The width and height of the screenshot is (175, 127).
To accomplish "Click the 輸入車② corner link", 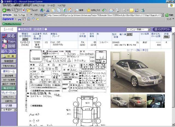I will coord(142,50).
